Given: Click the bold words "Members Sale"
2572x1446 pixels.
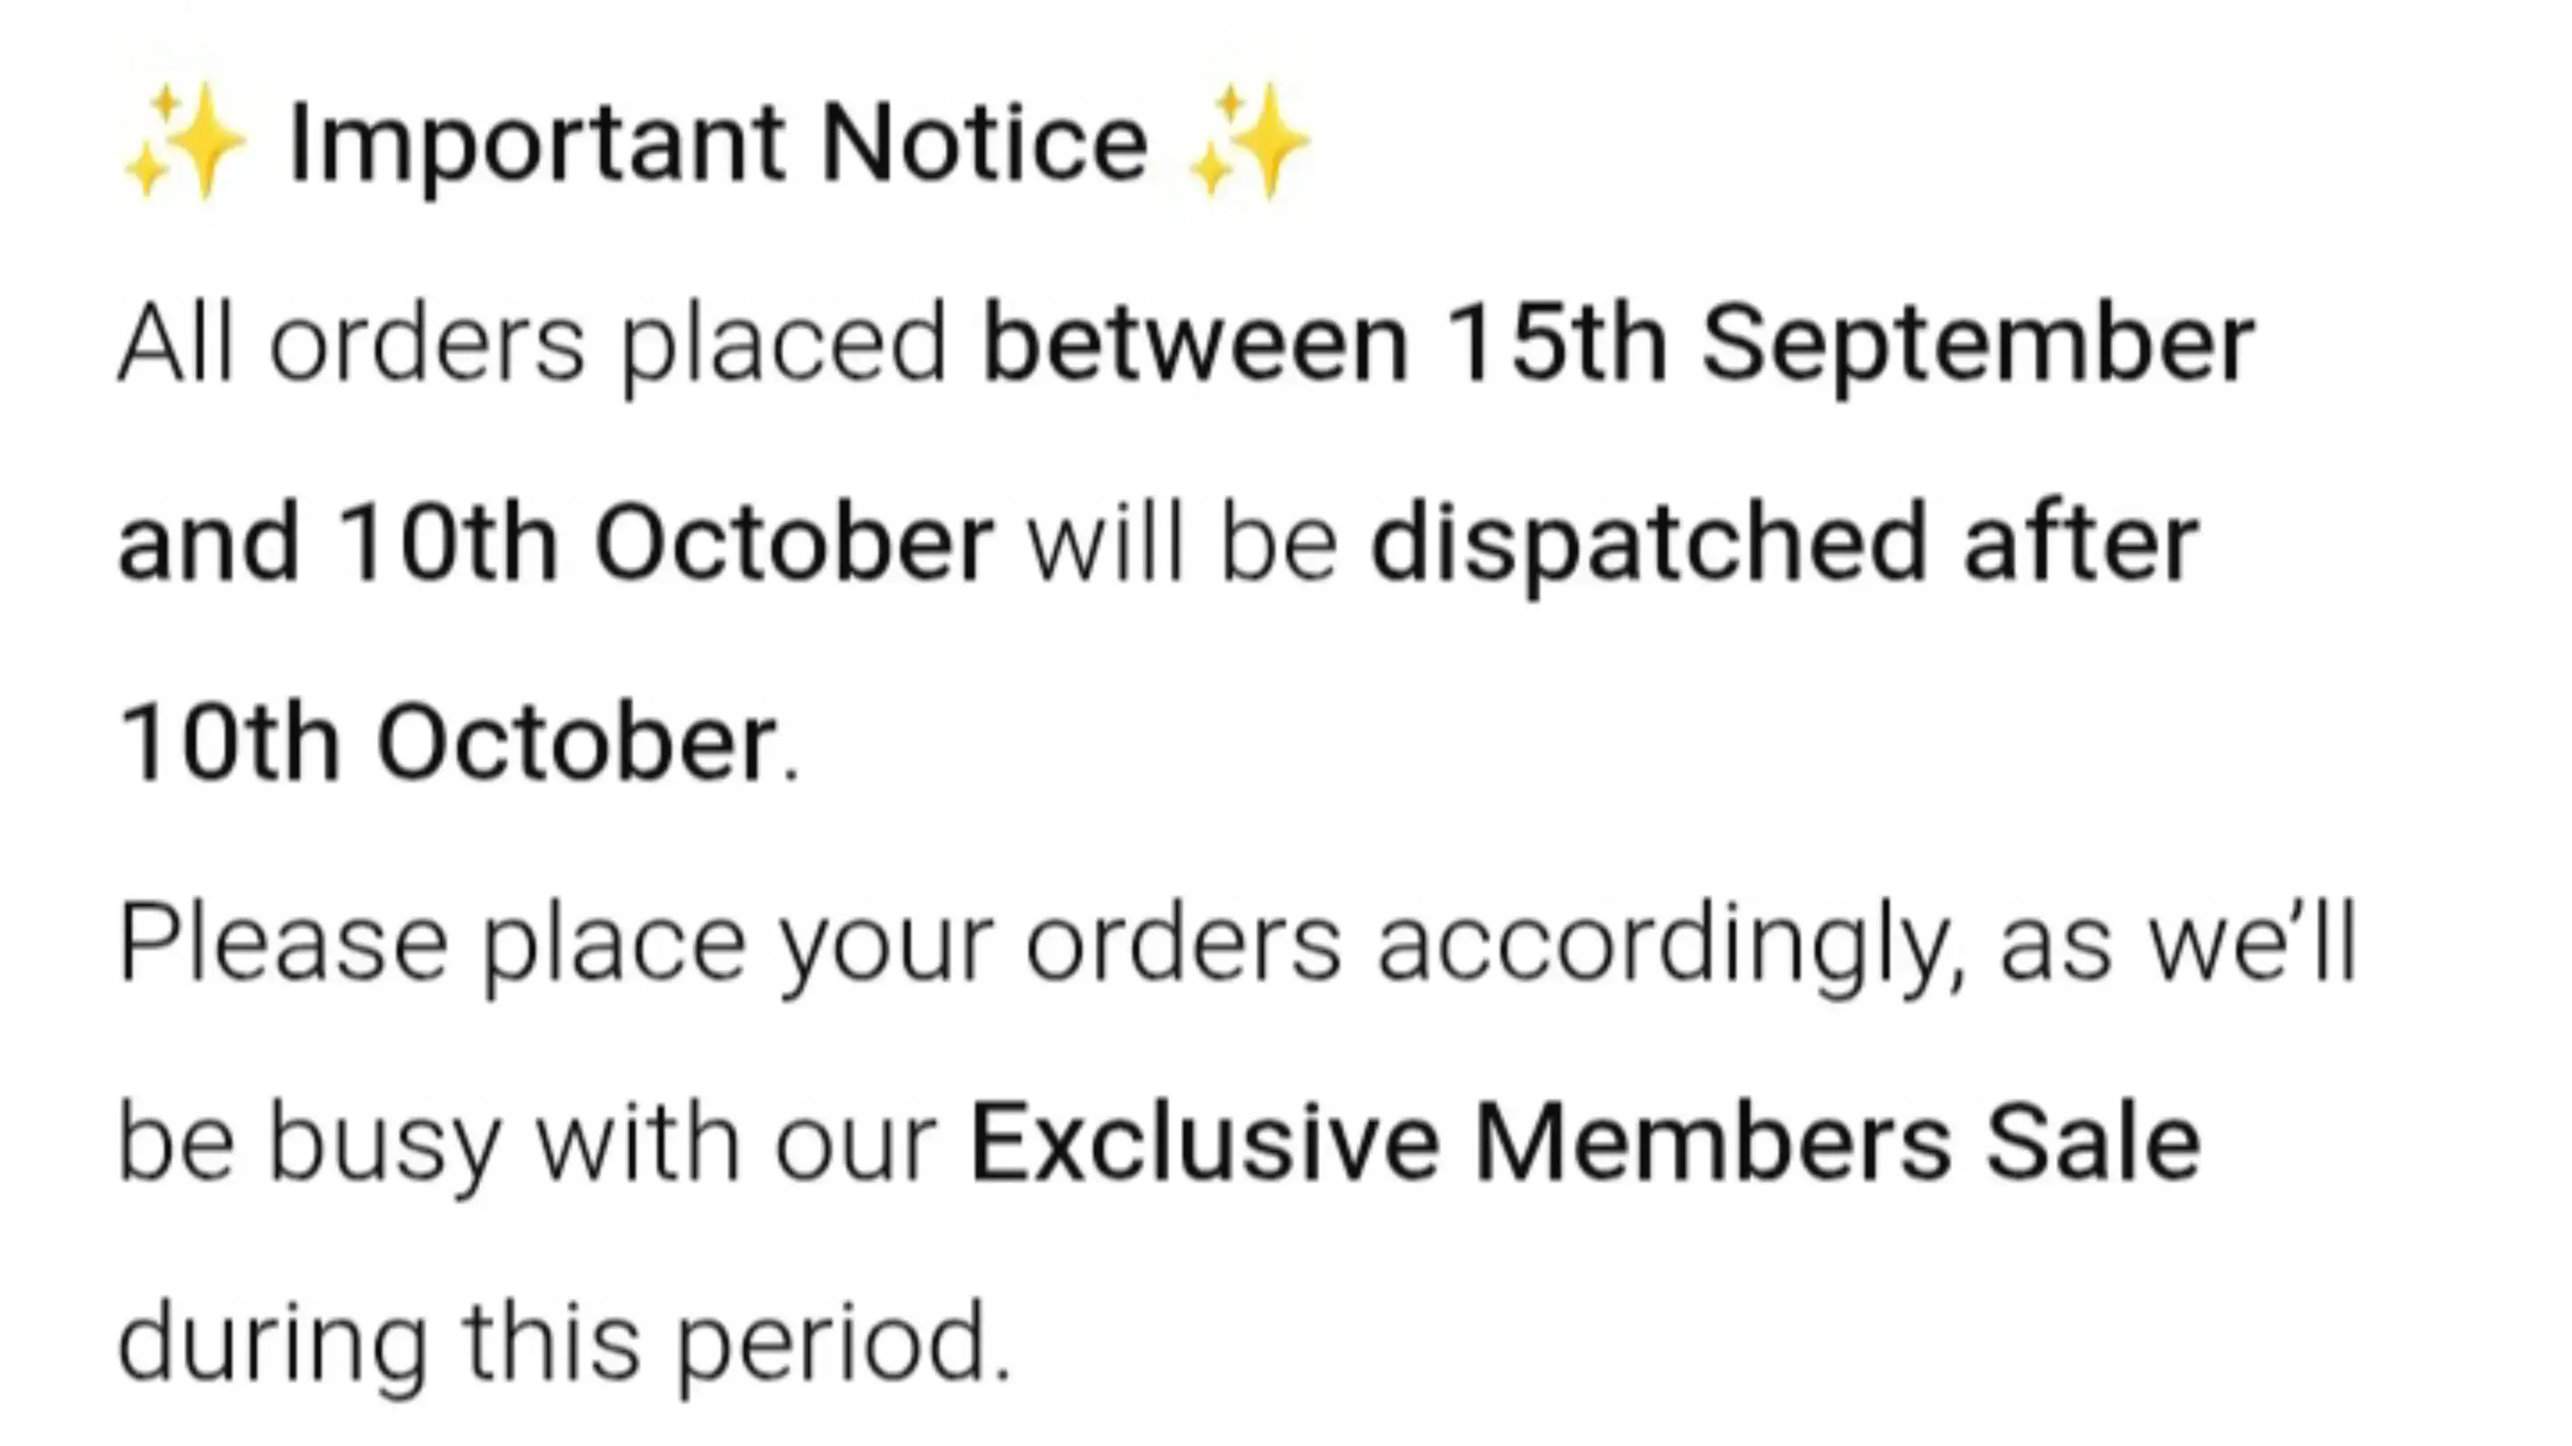Looking at the screenshot, I should coord(1837,1143).
